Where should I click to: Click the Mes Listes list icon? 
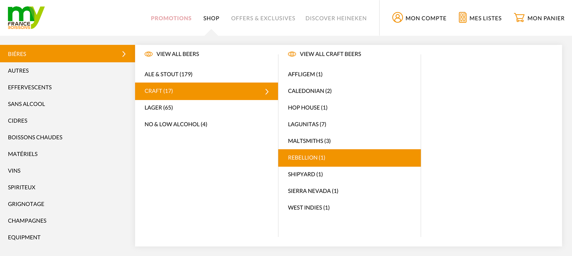[x=462, y=18]
